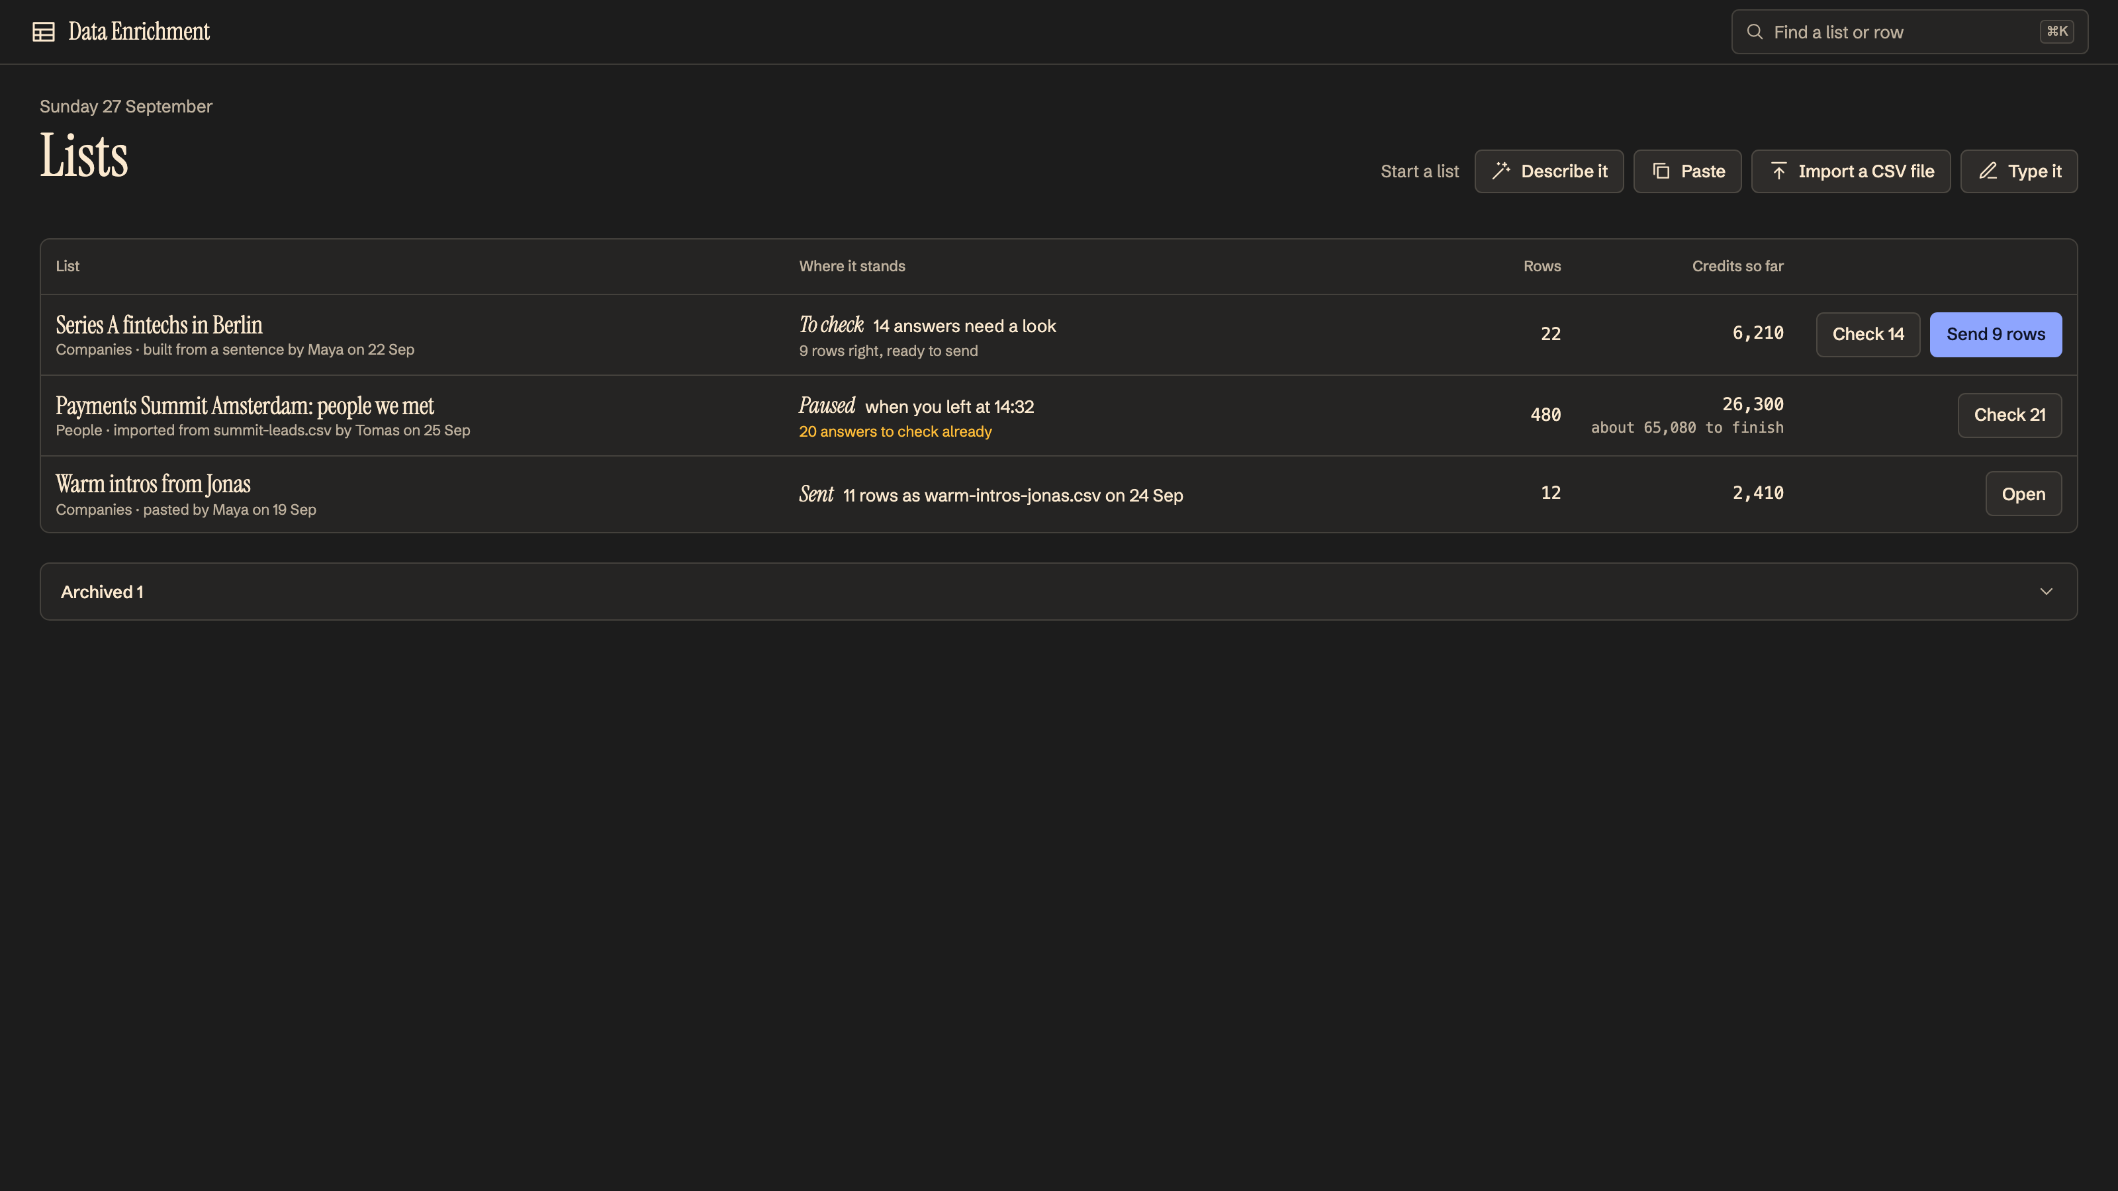Click the Rows column header
The image size is (2118, 1191).
pyautogui.click(x=1542, y=266)
